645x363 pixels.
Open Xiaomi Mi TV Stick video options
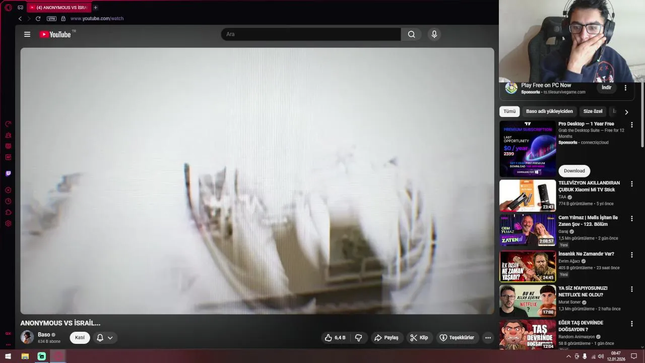[631, 184]
